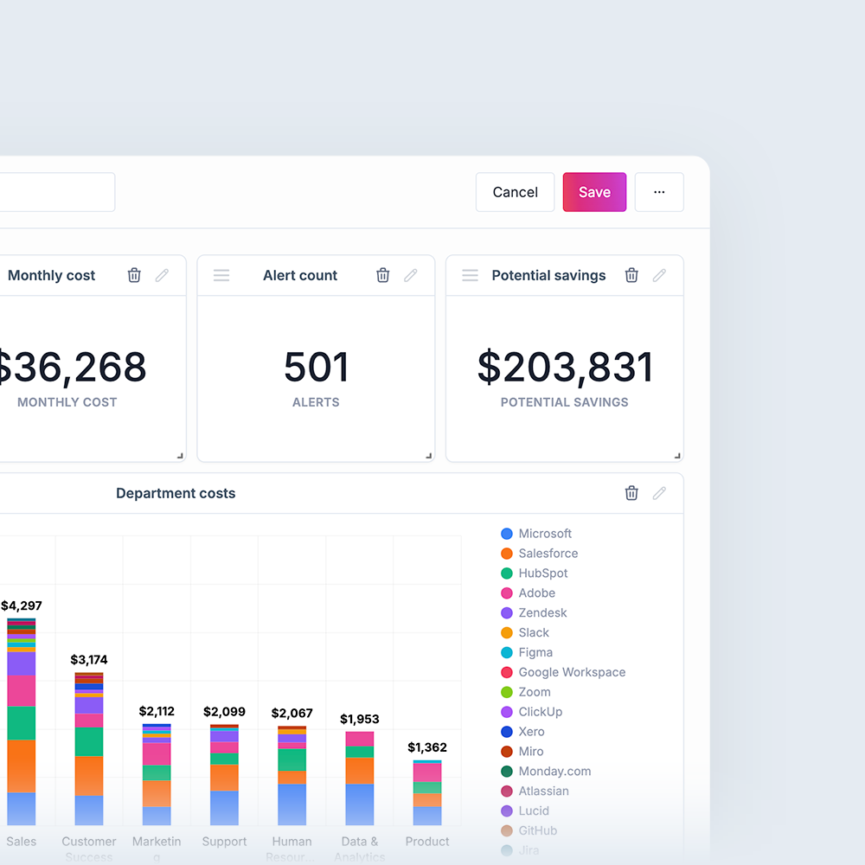Click the Monthly cost card resize corner
Image resolution: width=865 pixels, height=865 pixels.
[x=180, y=456]
